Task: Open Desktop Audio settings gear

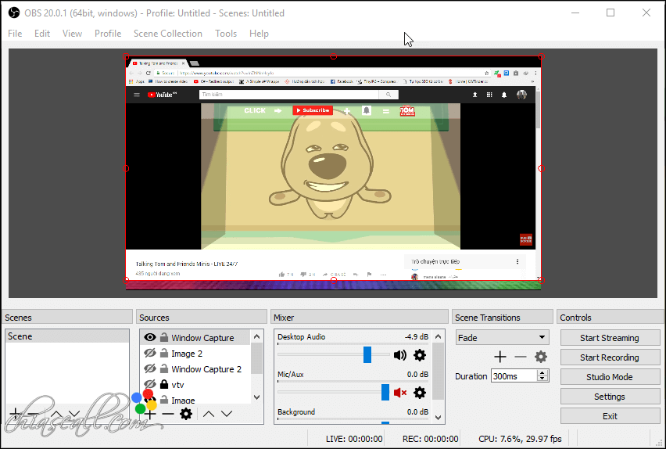Action: (420, 355)
